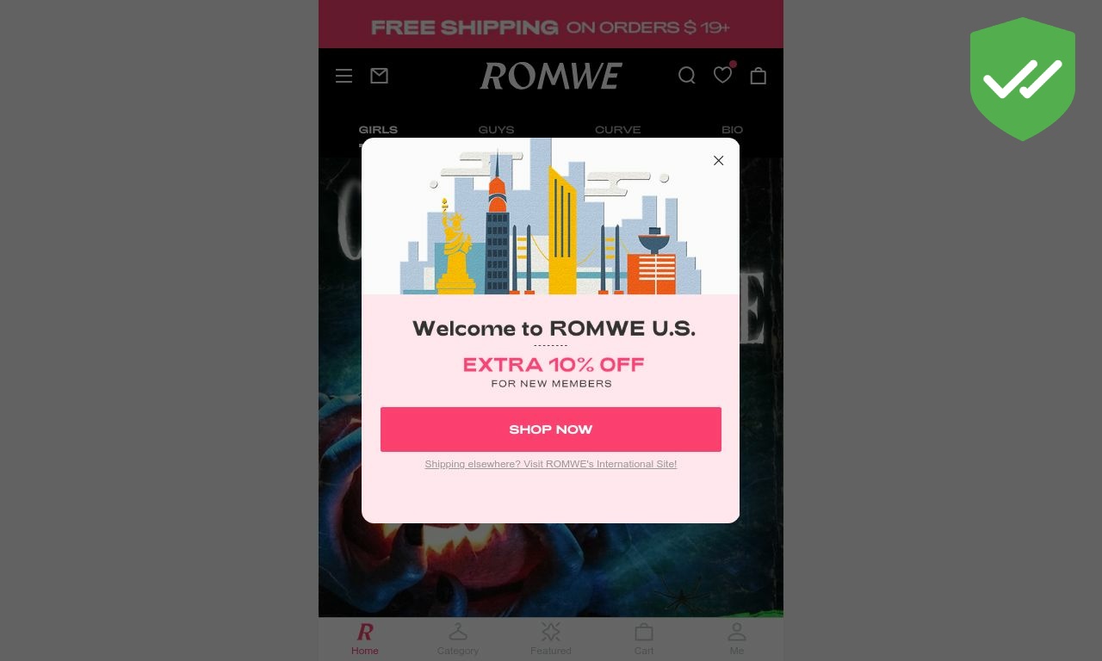Click the green shield checkmark icon
The height and width of the screenshot is (661, 1102).
pyautogui.click(x=1023, y=78)
